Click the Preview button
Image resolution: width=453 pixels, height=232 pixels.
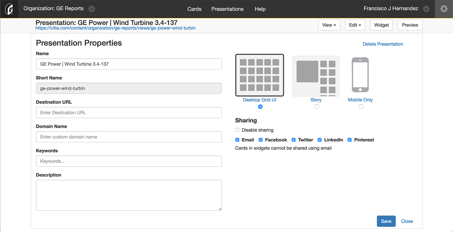(410, 25)
